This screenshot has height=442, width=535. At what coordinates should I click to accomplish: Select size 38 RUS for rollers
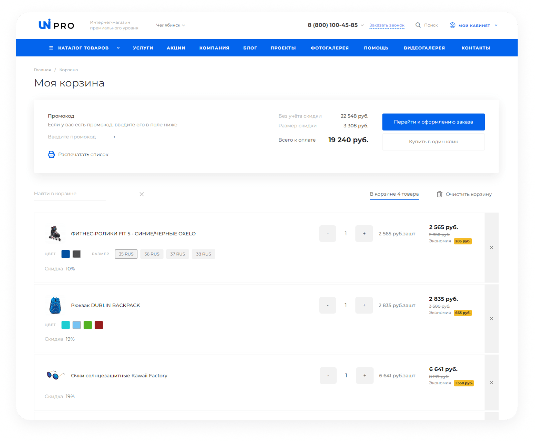click(x=203, y=254)
